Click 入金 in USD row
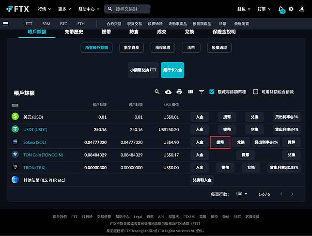312x236 pixels. [200, 117]
